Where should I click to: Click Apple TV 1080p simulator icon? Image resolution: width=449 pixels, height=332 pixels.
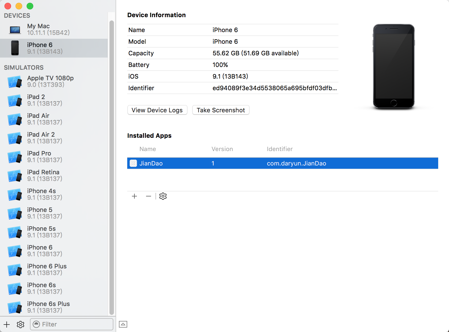(15, 82)
